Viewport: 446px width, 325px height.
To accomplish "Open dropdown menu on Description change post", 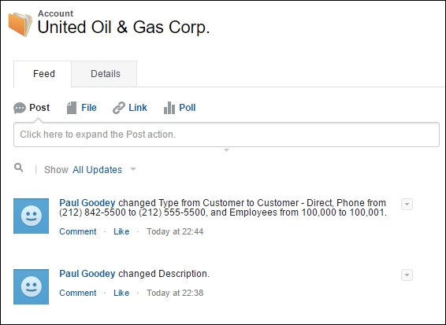I will [x=407, y=275].
